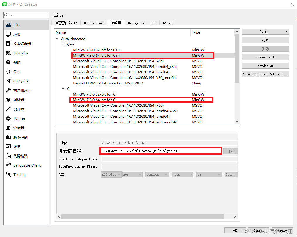Viewport: 297px width, 237px height.
Task: Open the 帮助 (Help) settings page
Action: (x=17, y=62)
